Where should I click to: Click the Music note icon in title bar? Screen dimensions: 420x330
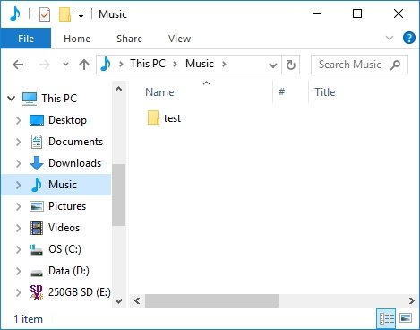[15, 13]
